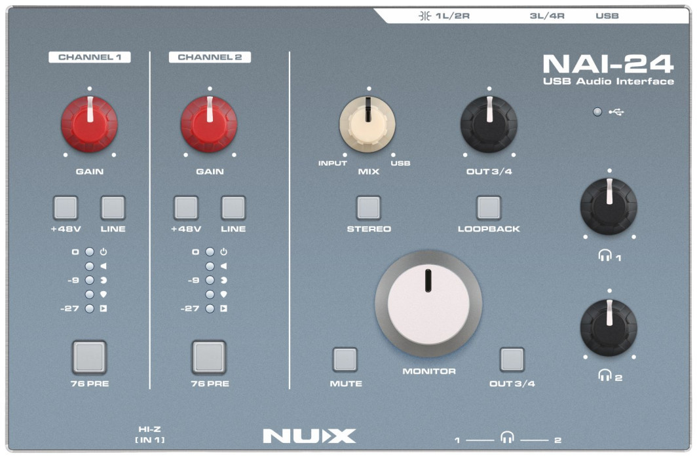Image resolution: width=697 pixels, height=458 pixels.
Task: Mute the monitor output
Action: 345,359
